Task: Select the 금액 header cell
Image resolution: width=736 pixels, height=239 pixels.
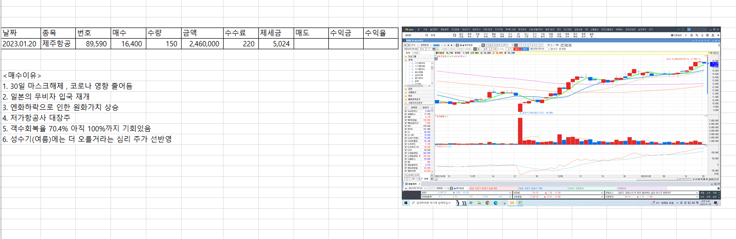Action: pyautogui.click(x=201, y=33)
